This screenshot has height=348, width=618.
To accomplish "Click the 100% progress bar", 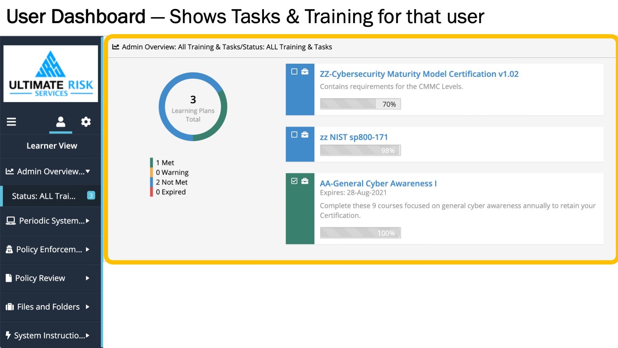I will pyautogui.click(x=360, y=233).
